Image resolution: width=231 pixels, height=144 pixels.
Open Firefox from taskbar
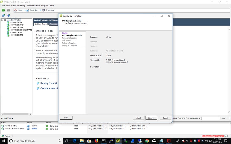point(96,141)
